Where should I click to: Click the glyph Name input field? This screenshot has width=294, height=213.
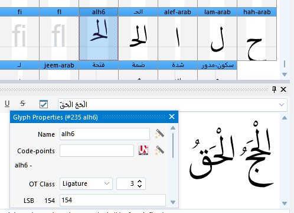[104, 134]
